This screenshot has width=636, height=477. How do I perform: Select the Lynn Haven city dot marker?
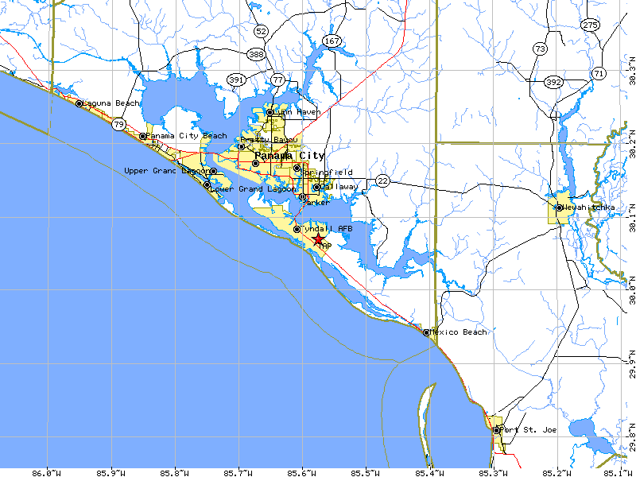click(270, 112)
